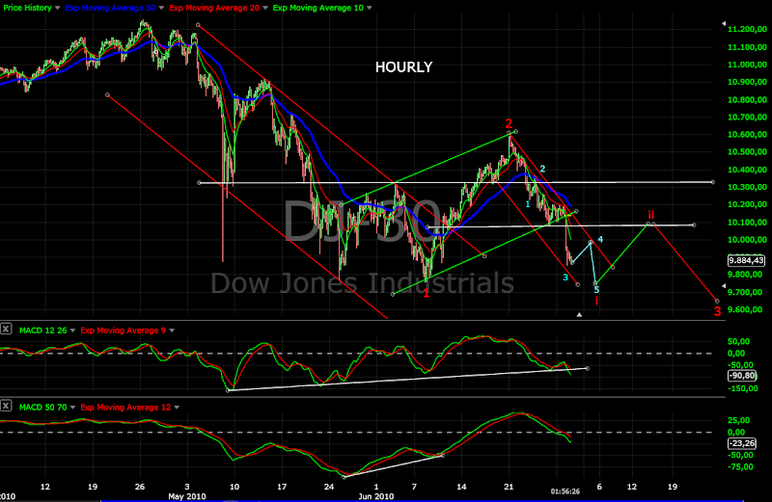Close the MACD 50 70 indicator panel
The image size is (772, 502).
click(x=6, y=406)
